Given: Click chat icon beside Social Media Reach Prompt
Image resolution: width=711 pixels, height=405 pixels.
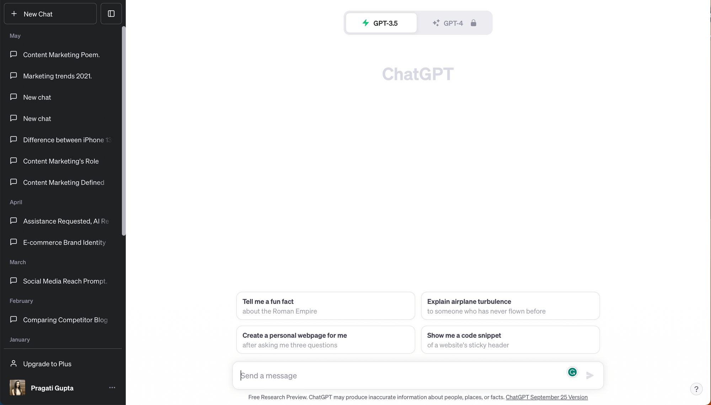Looking at the screenshot, I should pos(14,281).
